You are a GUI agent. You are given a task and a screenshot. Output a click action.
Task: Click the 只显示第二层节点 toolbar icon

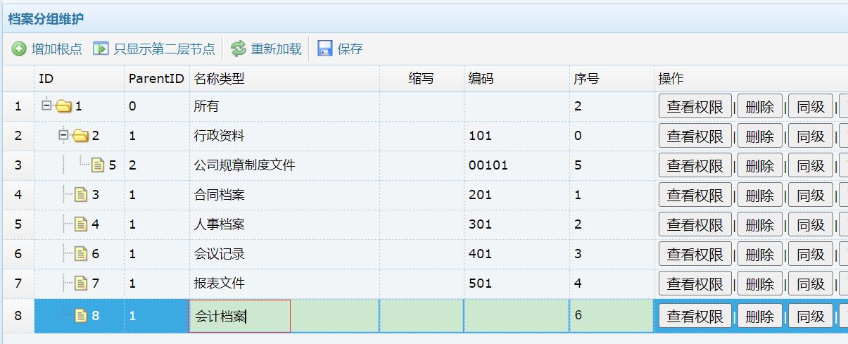101,49
